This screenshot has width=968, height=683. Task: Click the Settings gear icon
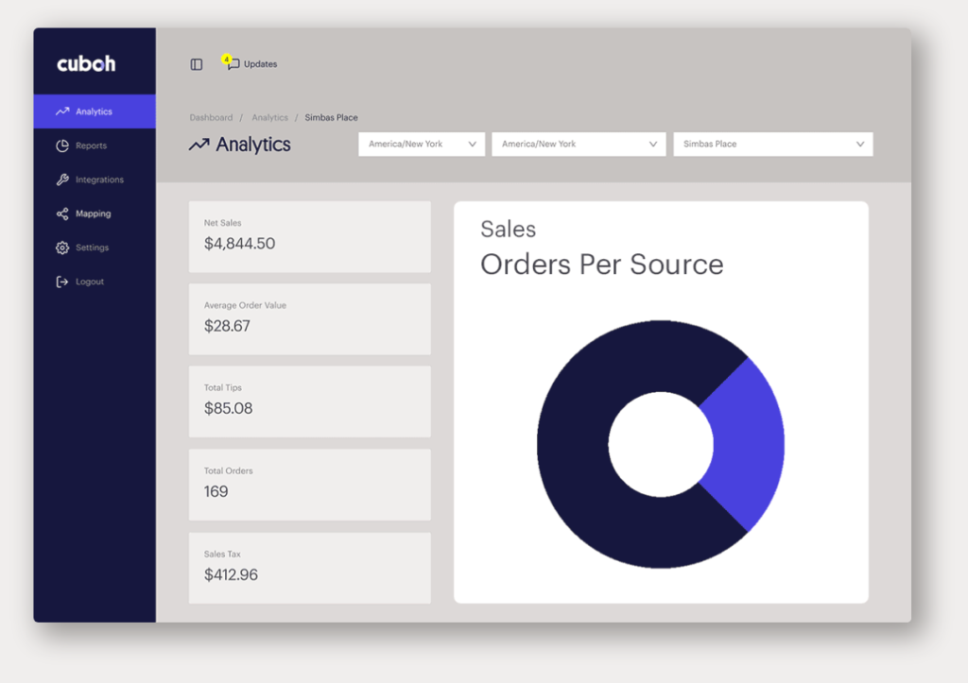(x=62, y=248)
